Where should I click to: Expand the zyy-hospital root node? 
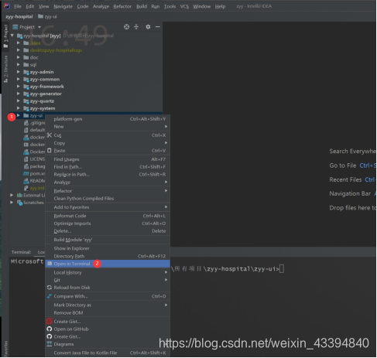(x=12, y=36)
